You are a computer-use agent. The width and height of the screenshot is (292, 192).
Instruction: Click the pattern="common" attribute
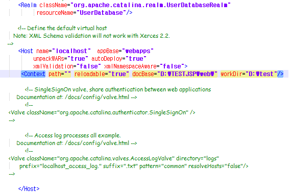click(163, 166)
